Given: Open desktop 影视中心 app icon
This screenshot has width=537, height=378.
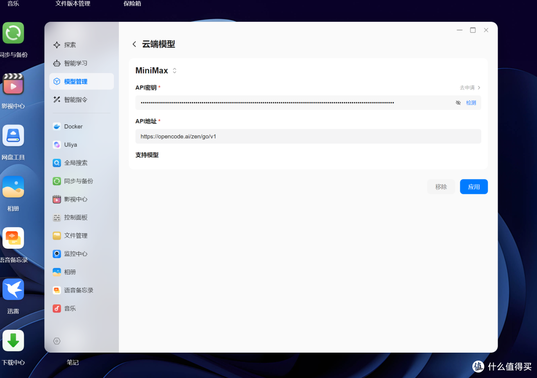Looking at the screenshot, I should pyautogui.click(x=13, y=84).
